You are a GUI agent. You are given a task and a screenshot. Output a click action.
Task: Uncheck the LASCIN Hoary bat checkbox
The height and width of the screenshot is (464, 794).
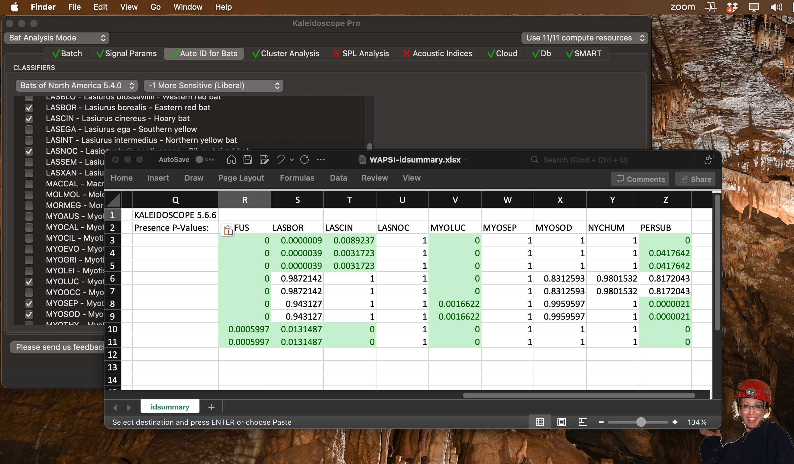pyautogui.click(x=29, y=119)
